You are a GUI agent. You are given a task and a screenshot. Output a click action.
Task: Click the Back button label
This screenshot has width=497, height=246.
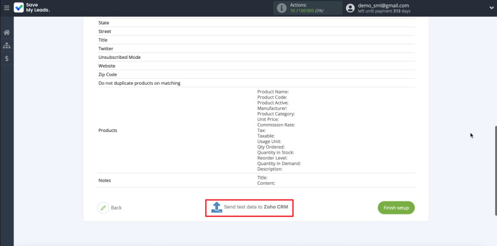[116, 208]
